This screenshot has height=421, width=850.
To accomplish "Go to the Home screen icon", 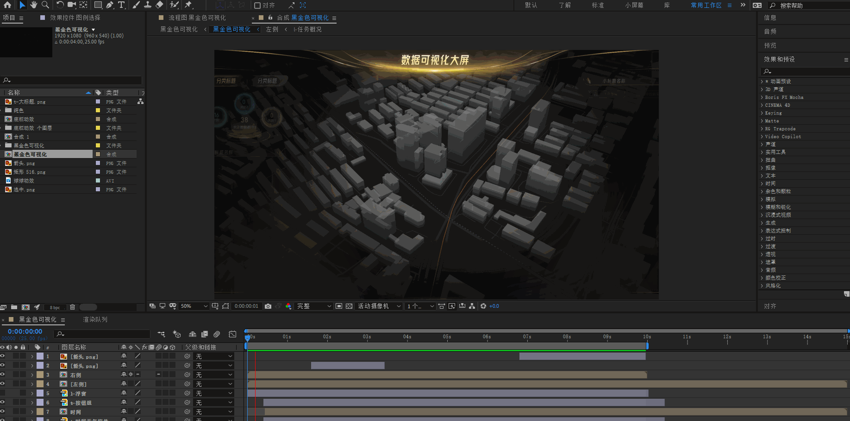I will click(7, 5).
